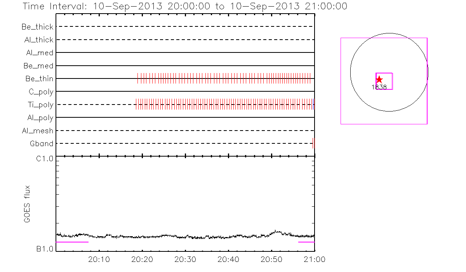Click the GOES flux bump near 20:51

[x=276, y=232]
